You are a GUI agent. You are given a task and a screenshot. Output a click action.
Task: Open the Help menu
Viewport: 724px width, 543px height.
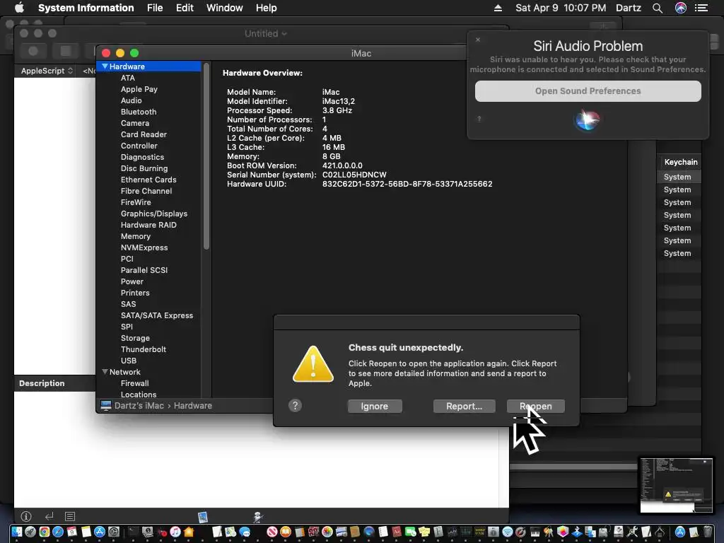coord(266,8)
